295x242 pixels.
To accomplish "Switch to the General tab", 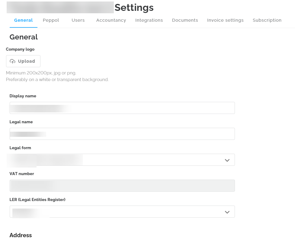I will click(23, 20).
